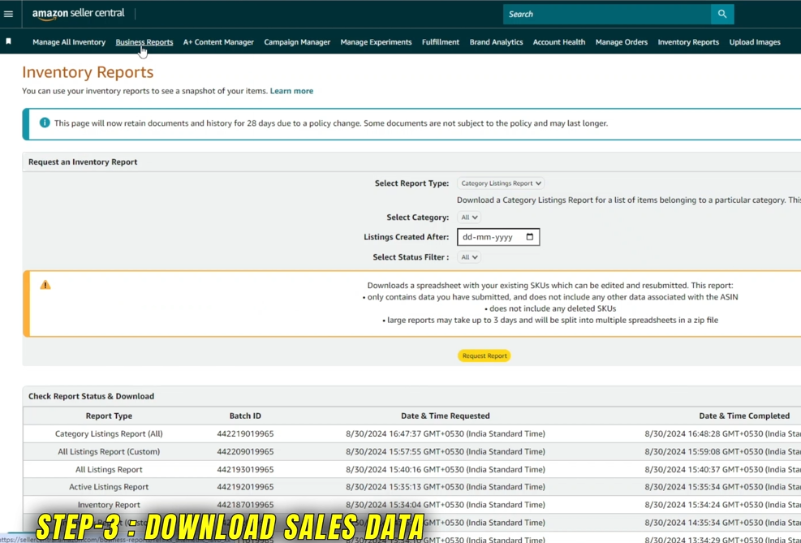The image size is (801, 543).
Task: Click the Check Report Status & Download heading
Action: coord(92,396)
